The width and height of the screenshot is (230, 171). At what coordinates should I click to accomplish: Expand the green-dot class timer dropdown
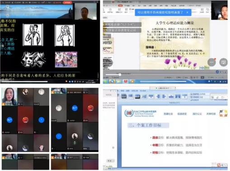point(163,88)
